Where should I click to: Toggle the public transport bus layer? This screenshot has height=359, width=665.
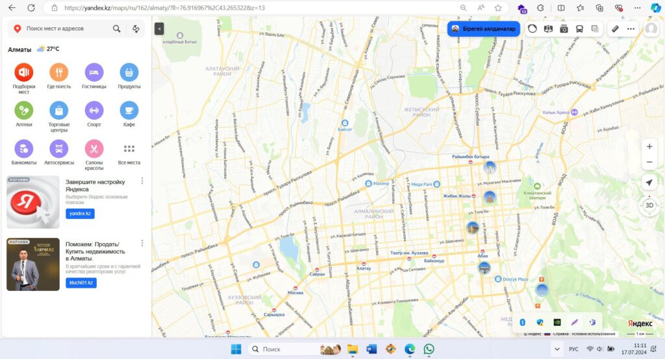579,29
